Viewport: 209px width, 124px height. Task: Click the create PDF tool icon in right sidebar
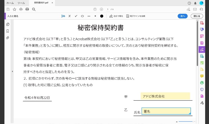(x=202, y=23)
